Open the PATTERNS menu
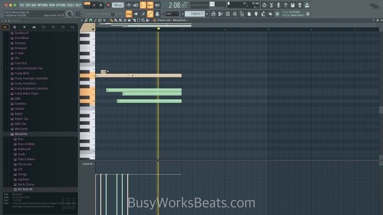This screenshot has width=383, height=215. (x=42, y=5)
